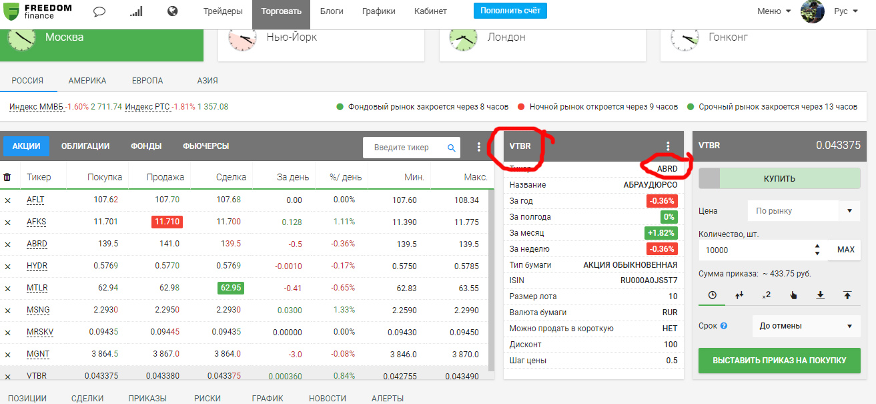
Task: Switch to the АМЕРИКА tab
Action: pyautogui.click(x=87, y=81)
